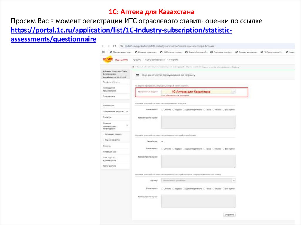Select 'Удовлетворительно' for partner consultation rating
This screenshot has width=301, height=225.
click(184, 189)
